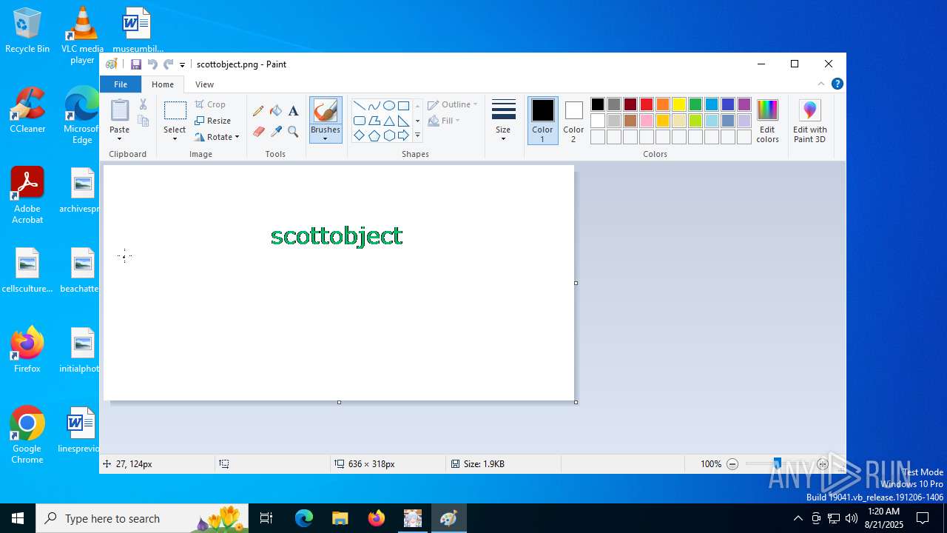The height and width of the screenshot is (533, 947).
Task: Click the green scottobject text on canvas
Action: point(337,236)
